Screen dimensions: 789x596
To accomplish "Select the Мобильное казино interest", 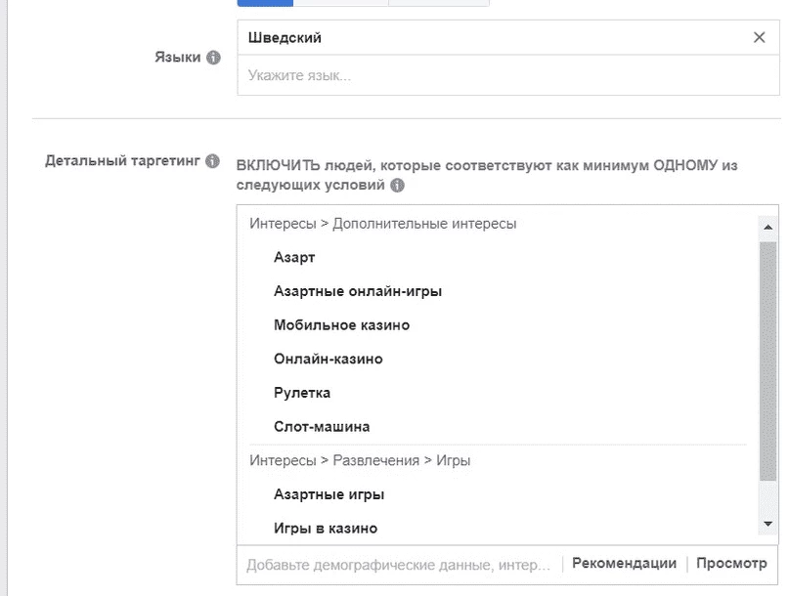I will click(341, 325).
